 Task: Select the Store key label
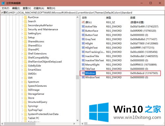pyautogui.click(x=31, y=98)
